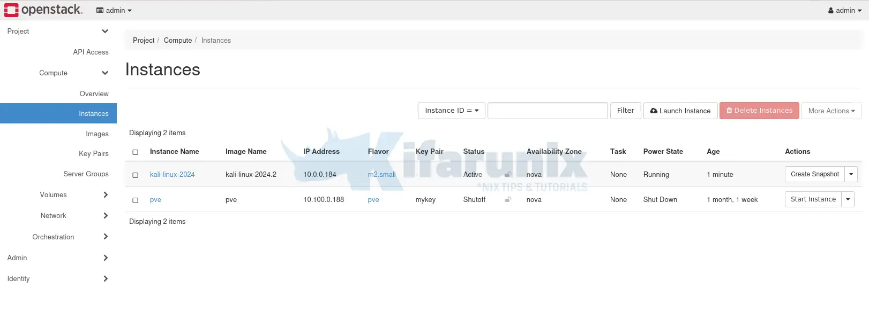
Task: Expand the Identity panel chevron
Action: pyautogui.click(x=106, y=279)
